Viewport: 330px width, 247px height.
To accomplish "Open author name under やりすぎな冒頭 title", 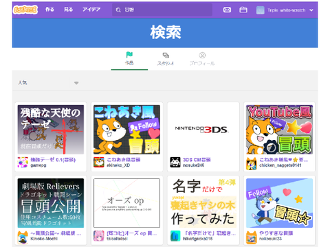I will (x=271, y=239).
